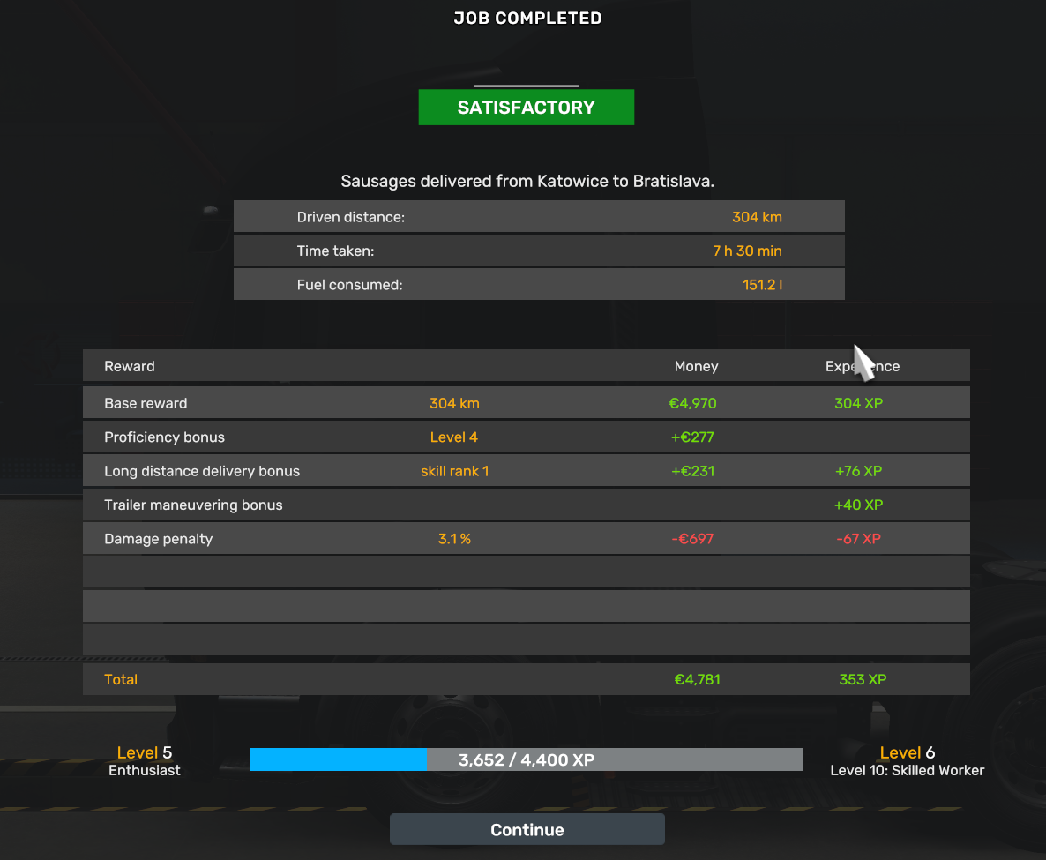Click the 'Enthusiast' rank title
This screenshot has width=1046, height=860.
pyautogui.click(x=144, y=771)
